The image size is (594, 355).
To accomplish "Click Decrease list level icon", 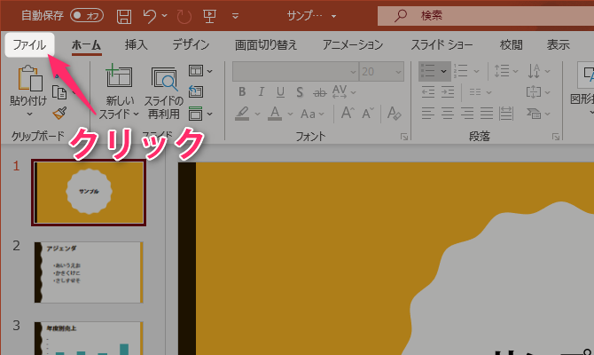I will pyautogui.click(x=428, y=92).
